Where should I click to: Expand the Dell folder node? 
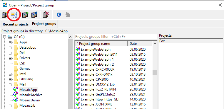(10, 53)
